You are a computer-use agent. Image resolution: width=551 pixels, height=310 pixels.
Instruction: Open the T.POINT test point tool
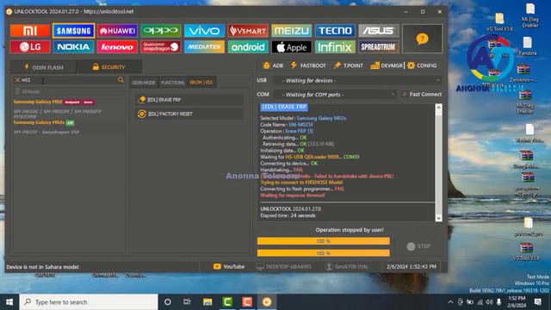pyautogui.click(x=348, y=65)
